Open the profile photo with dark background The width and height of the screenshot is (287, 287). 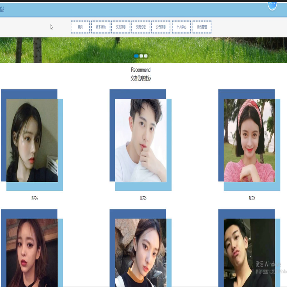[x=249, y=253]
